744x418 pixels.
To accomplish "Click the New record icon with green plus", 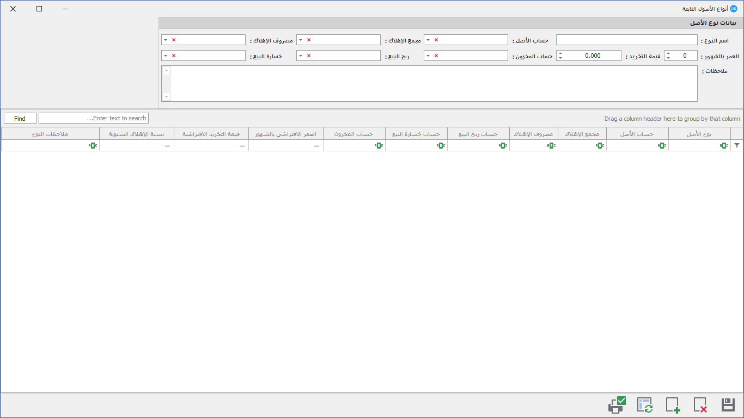I will click(x=673, y=405).
